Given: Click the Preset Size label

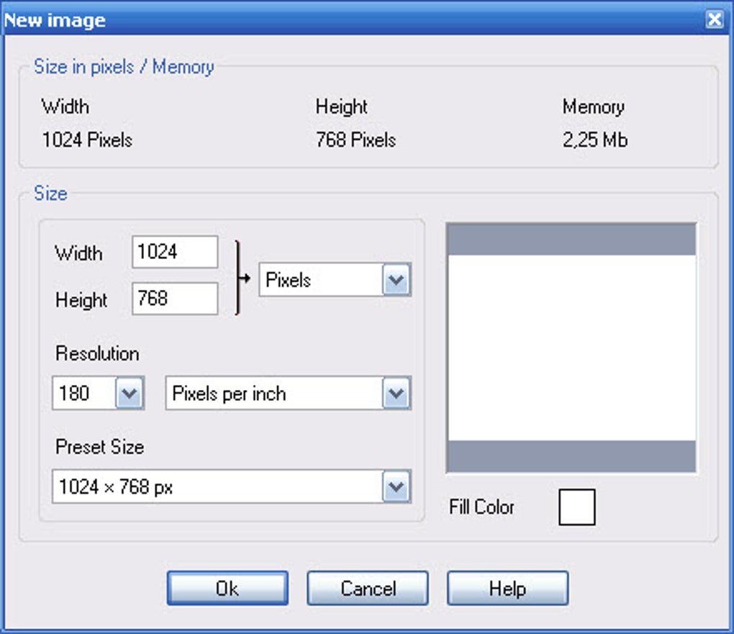Looking at the screenshot, I should point(100,447).
